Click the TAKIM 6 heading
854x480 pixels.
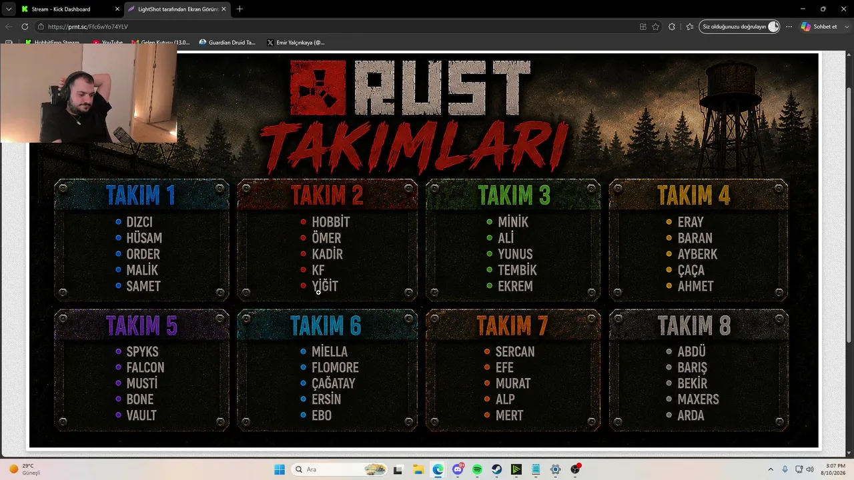click(x=326, y=325)
